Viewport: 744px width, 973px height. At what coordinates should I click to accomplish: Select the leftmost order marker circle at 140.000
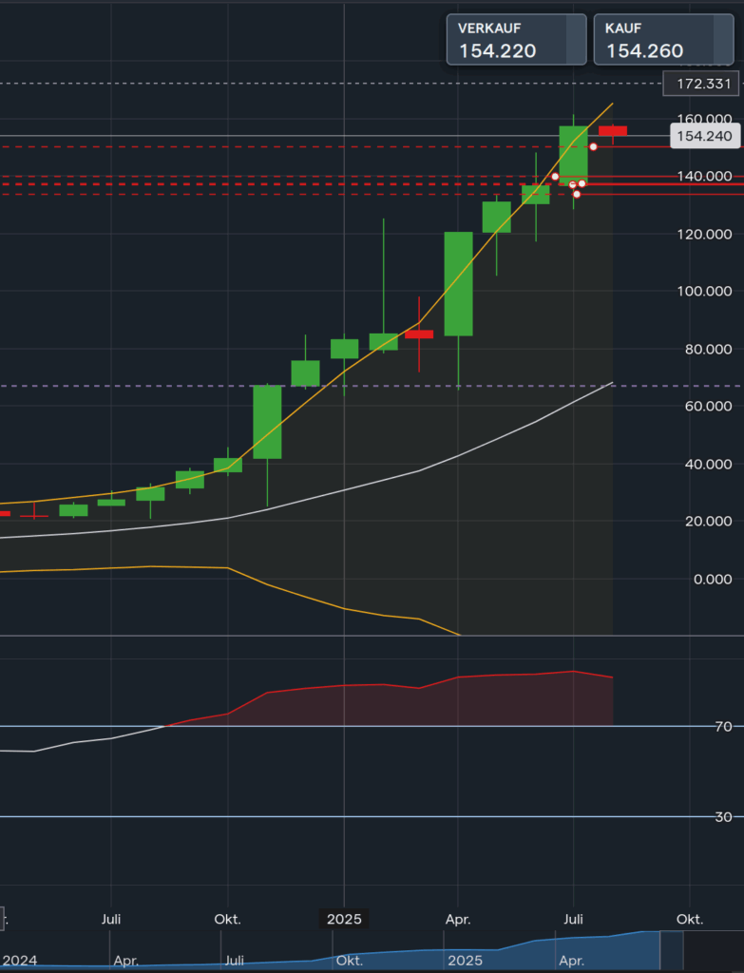(555, 177)
